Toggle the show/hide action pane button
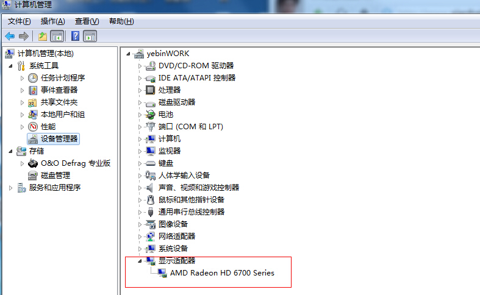The image size is (480, 295). pos(90,37)
